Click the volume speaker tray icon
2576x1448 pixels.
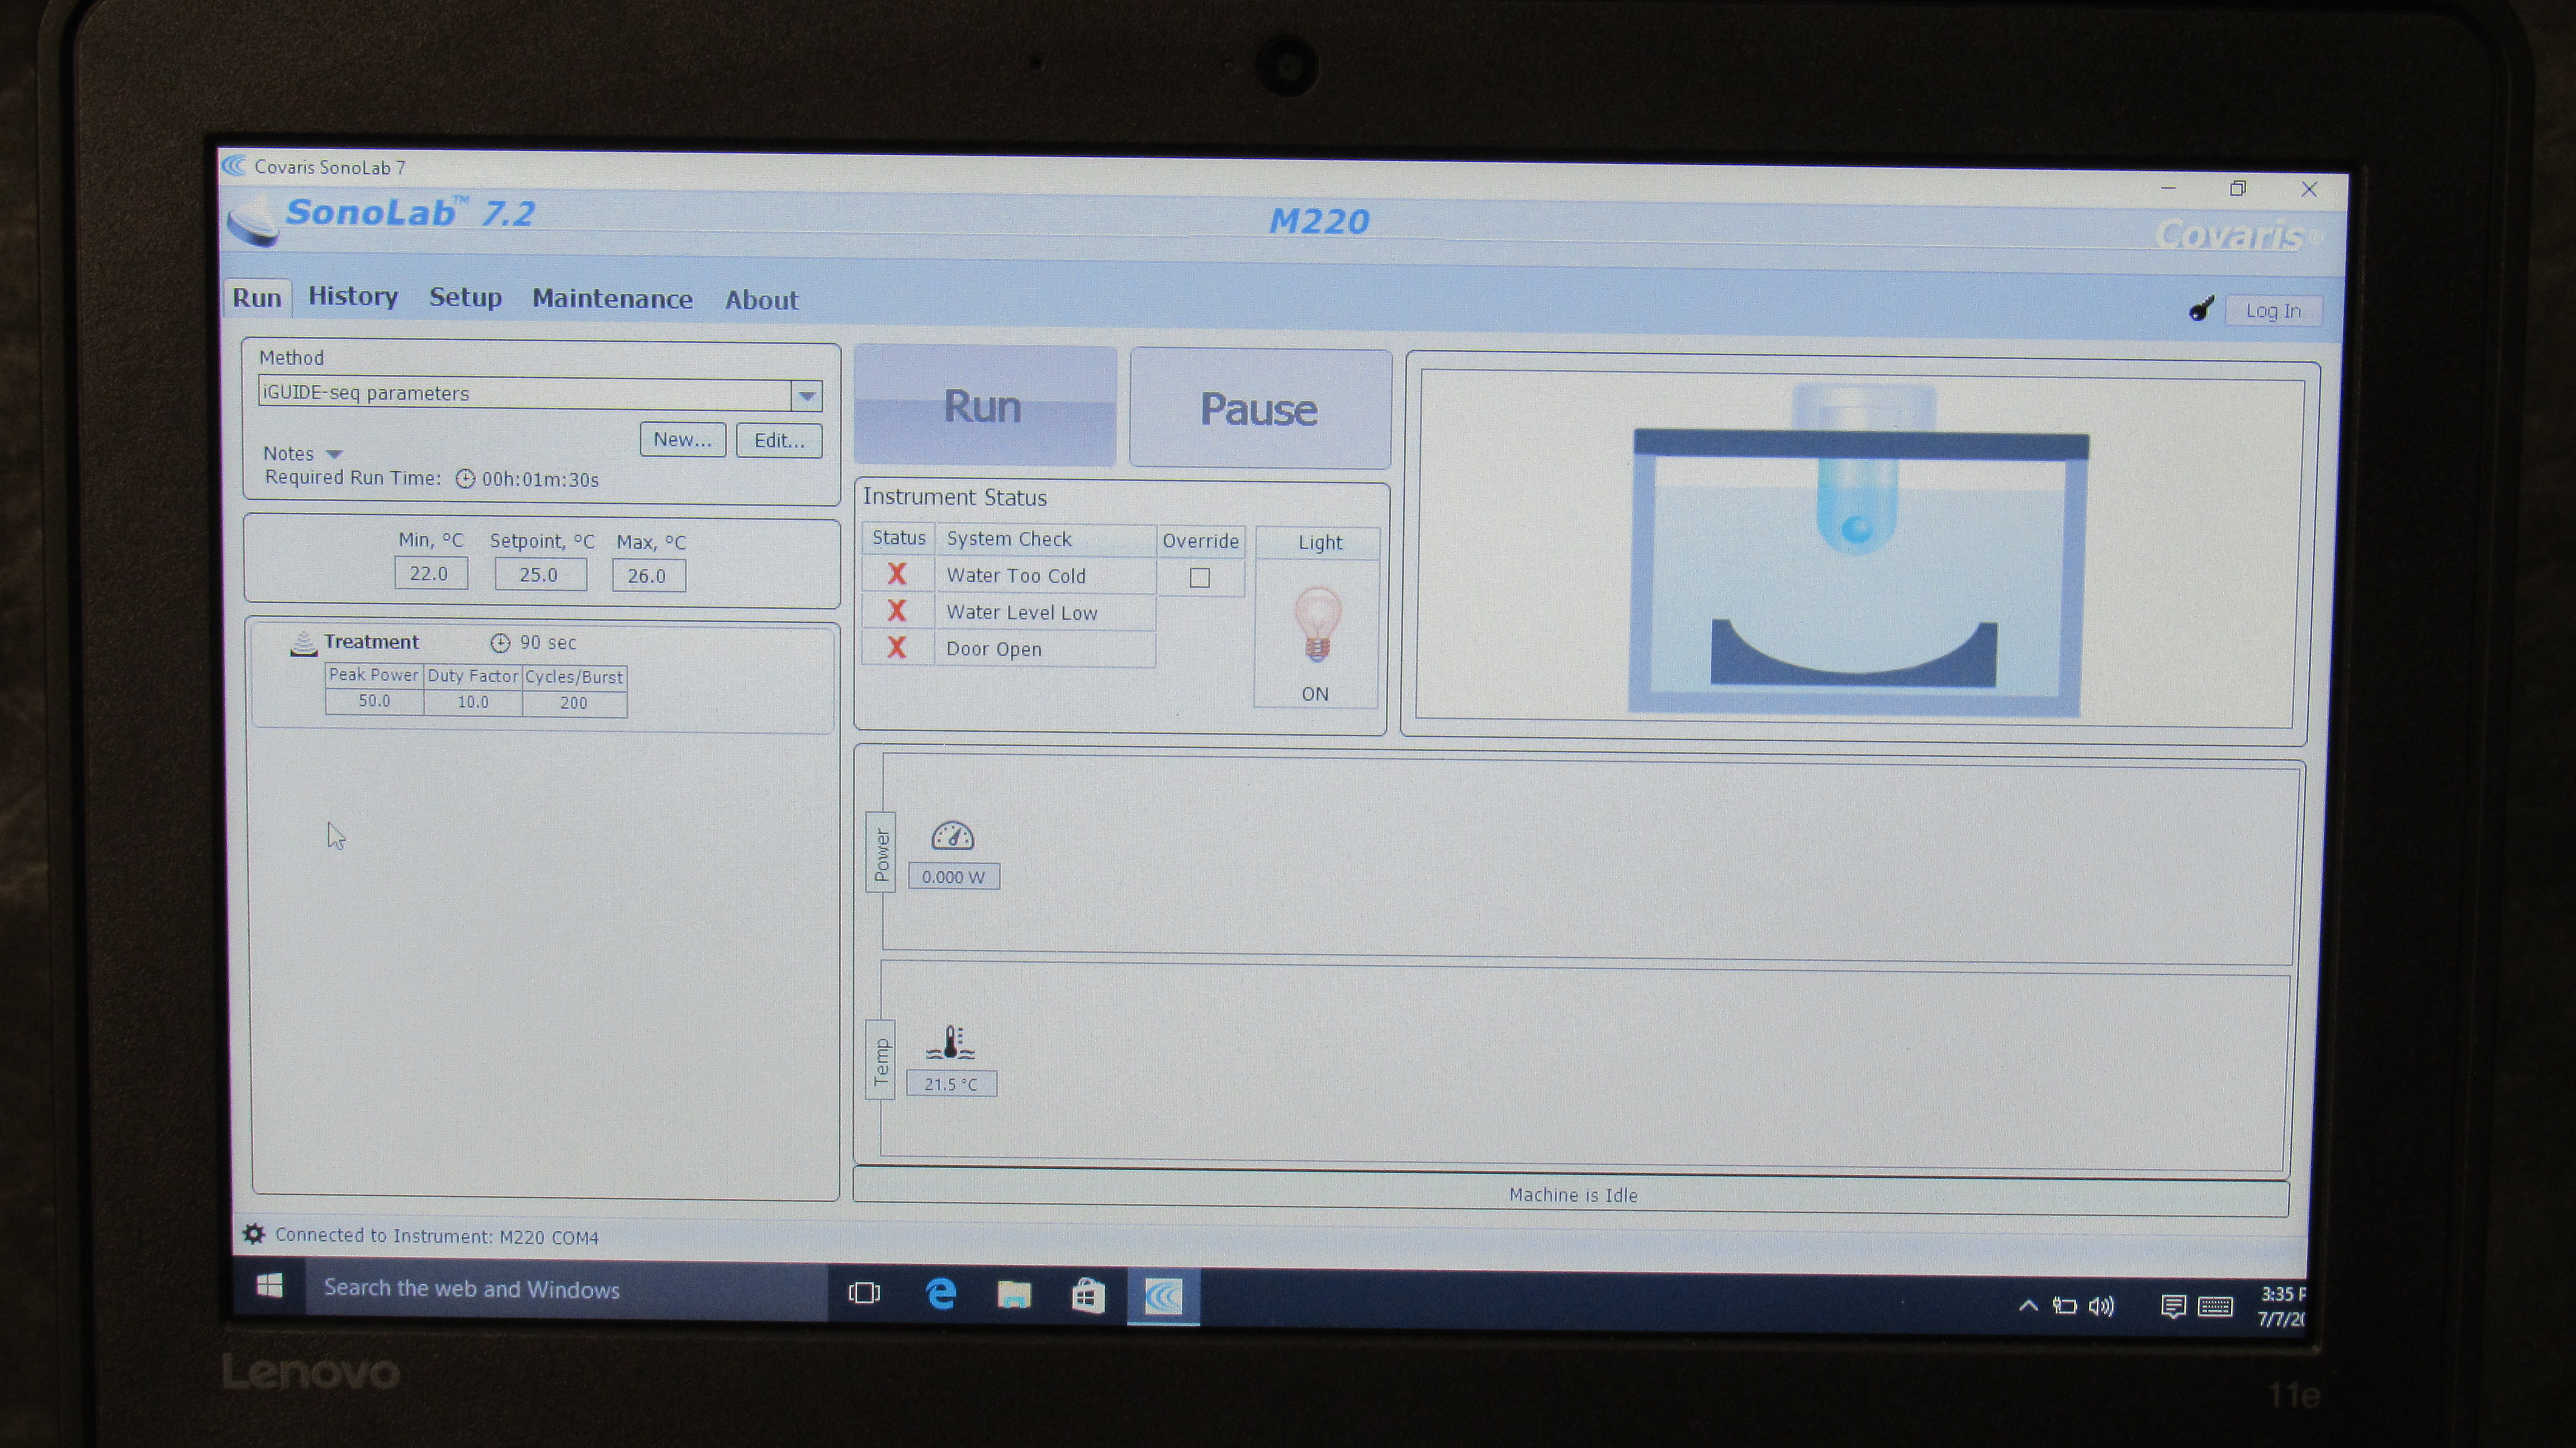tap(2101, 1306)
